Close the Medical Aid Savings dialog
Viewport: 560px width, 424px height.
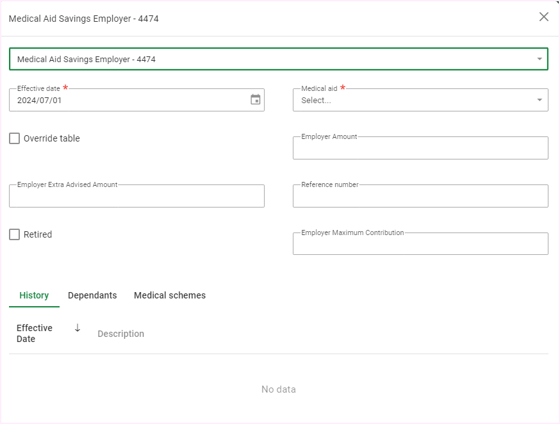[x=543, y=17]
